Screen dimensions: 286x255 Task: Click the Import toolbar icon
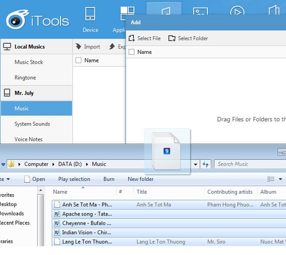tap(79, 47)
